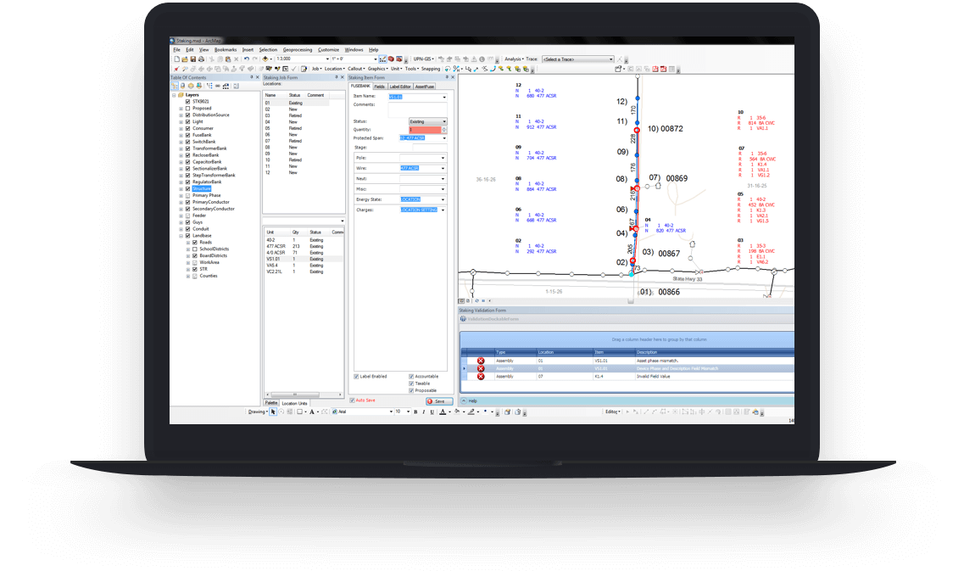Open the Job toolbar menu

[x=317, y=69]
